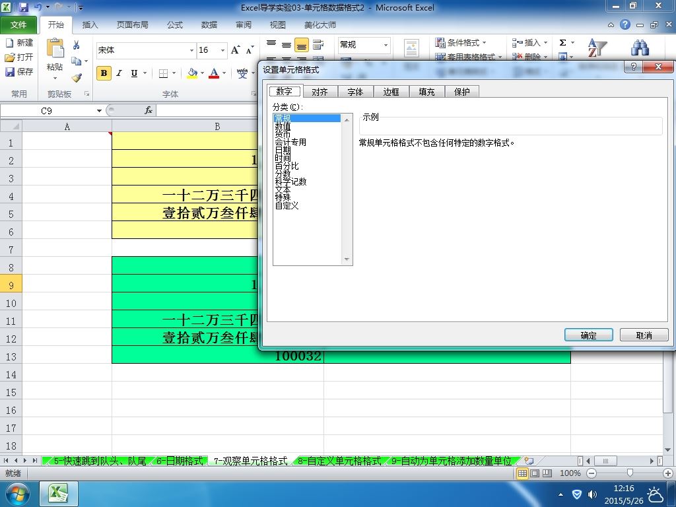The image size is (676, 507).
Task: Click the cell styles thumbnail icon
Action: [x=411, y=48]
